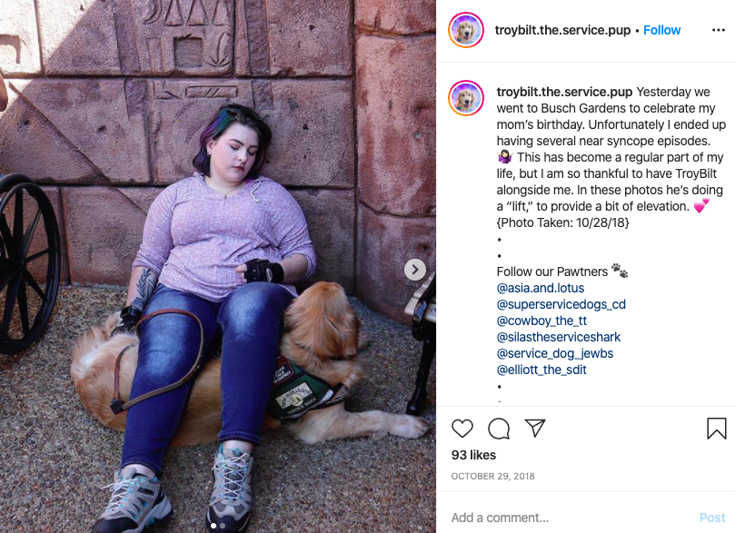Submit comment with Post button

click(712, 518)
